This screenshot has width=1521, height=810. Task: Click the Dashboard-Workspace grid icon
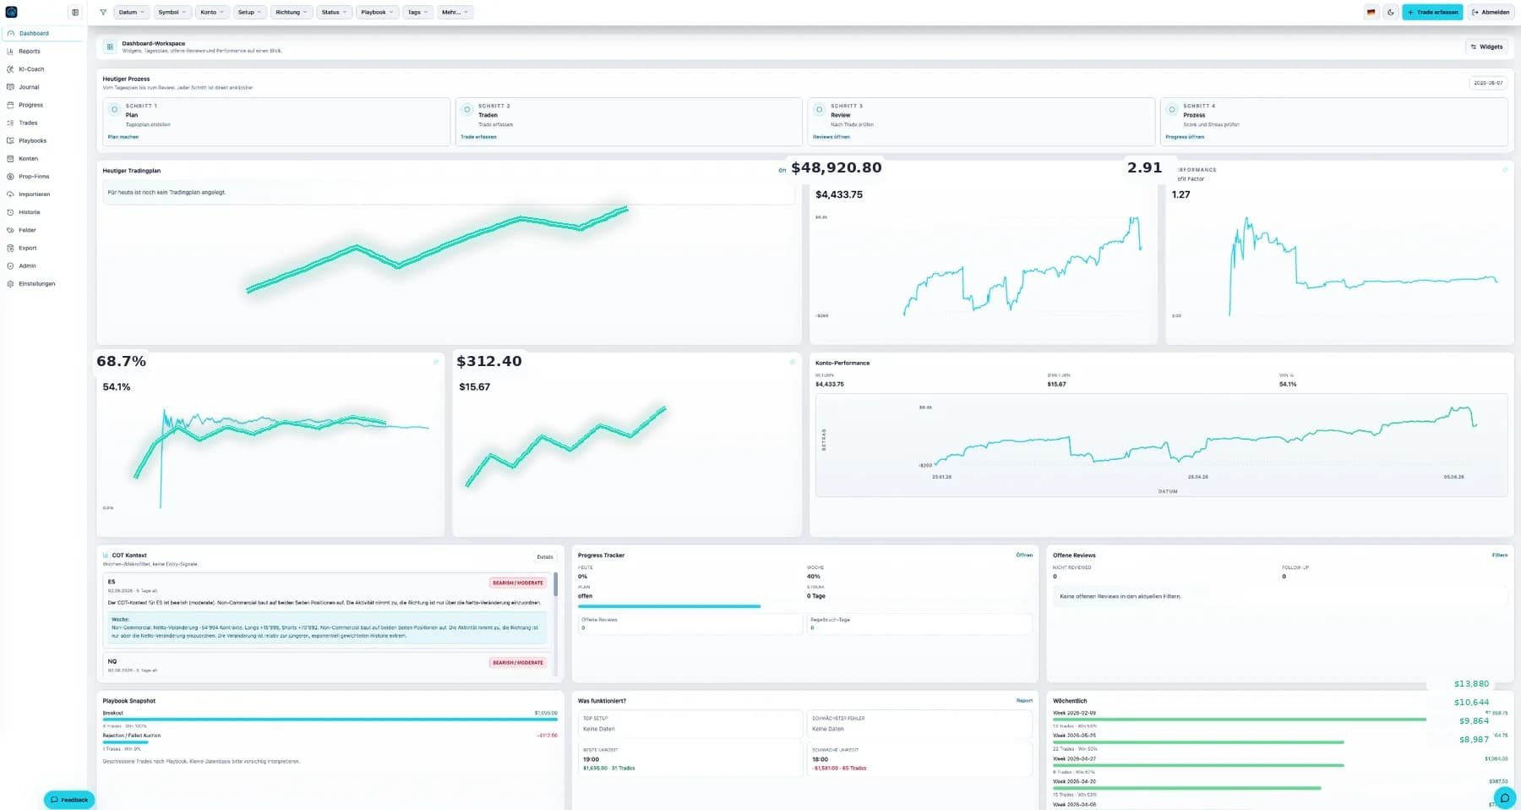110,47
